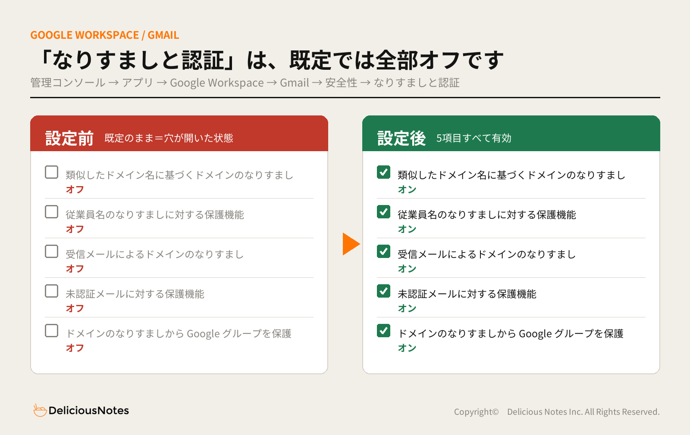Click the オン status under 類似したドメイン名
The image size is (690, 435).
(407, 190)
